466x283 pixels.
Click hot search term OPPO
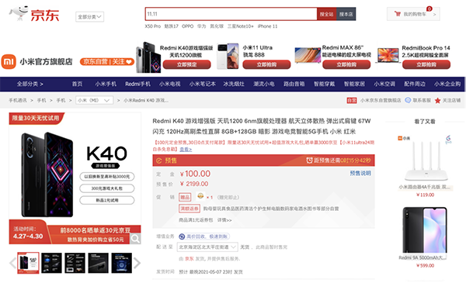[x=187, y=26]
